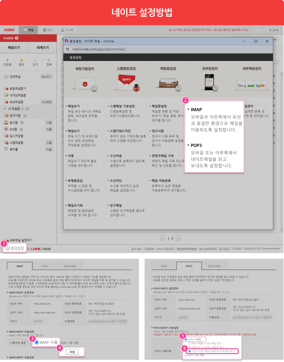Select 기존 수신된 메일 포함하여 모든메일 받기
The image size is (284, 362).
[x=190, y=351]
